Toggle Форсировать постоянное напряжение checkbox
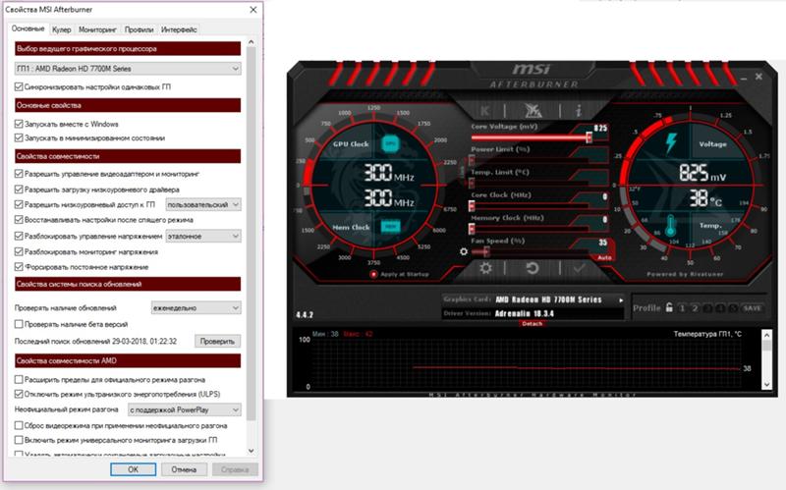 19,267
